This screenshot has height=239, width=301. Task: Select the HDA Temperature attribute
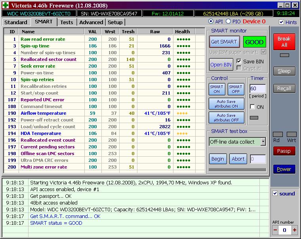[104, 133]
